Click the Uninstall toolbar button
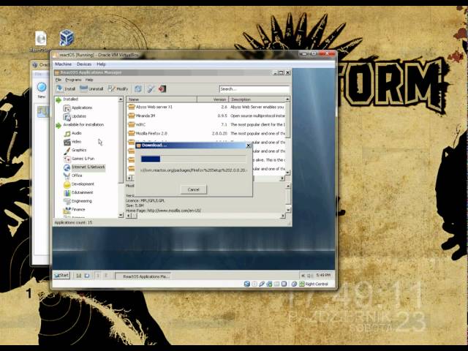 [x=91, y=88]
